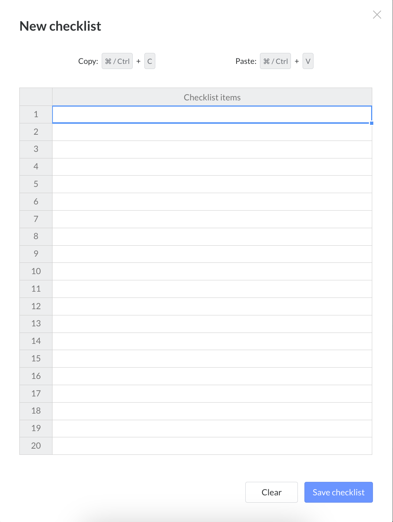Viewport: 393px width, 522px height.
Task: Select the last checklist row 20
Action: [x=211, y=446]
